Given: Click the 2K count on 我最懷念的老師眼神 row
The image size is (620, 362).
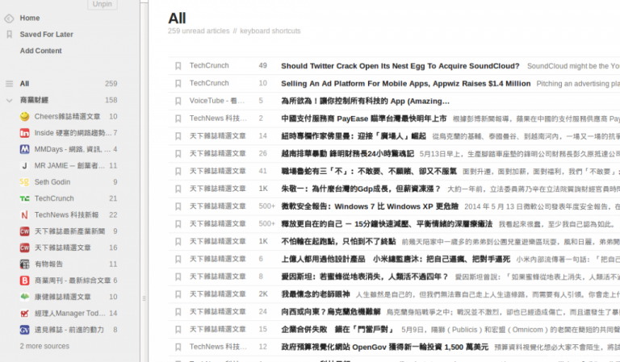Looking at the screenshot, I should [x=263, y=294].
